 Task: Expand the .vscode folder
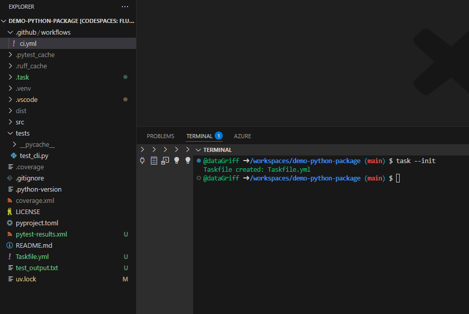click(x=10, y=99)
